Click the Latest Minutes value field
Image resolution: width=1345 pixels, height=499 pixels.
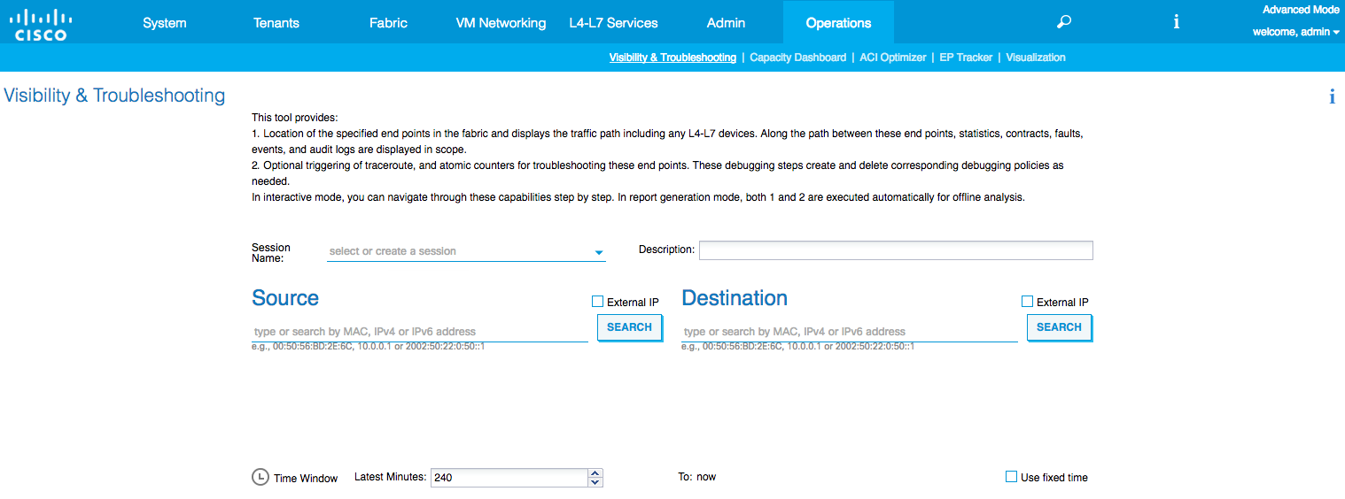[509, 478]
